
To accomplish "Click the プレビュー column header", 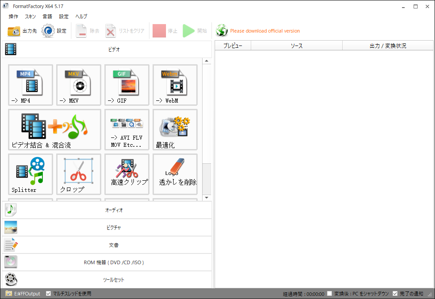I will [x=233, y=46].
